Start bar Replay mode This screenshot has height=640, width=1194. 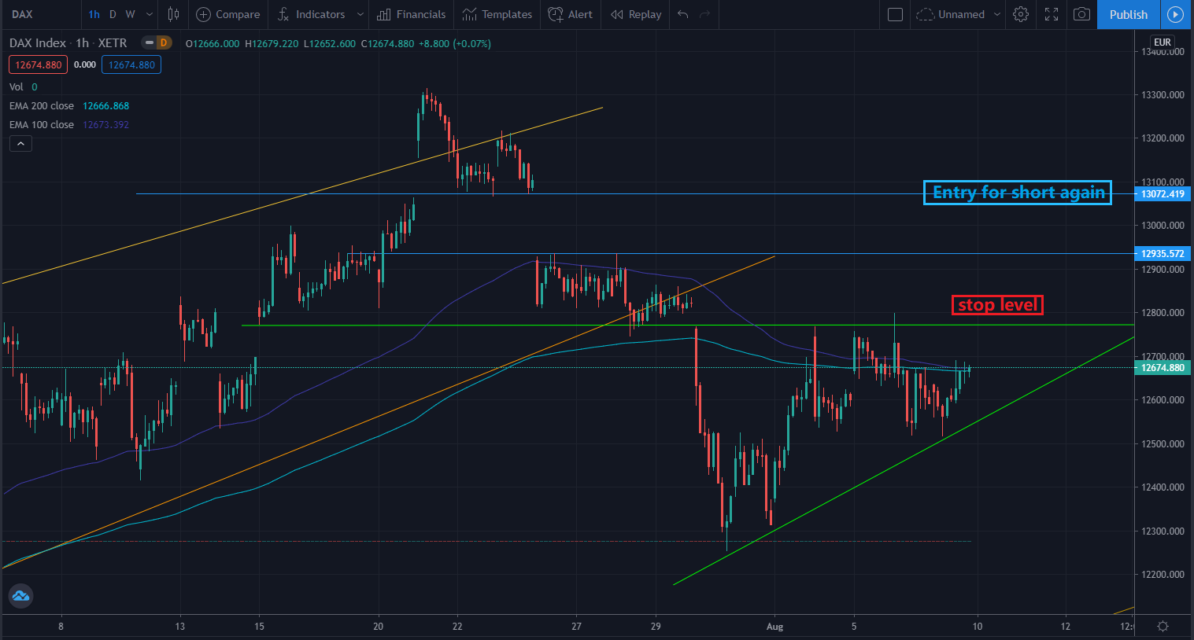click(636, 14)
